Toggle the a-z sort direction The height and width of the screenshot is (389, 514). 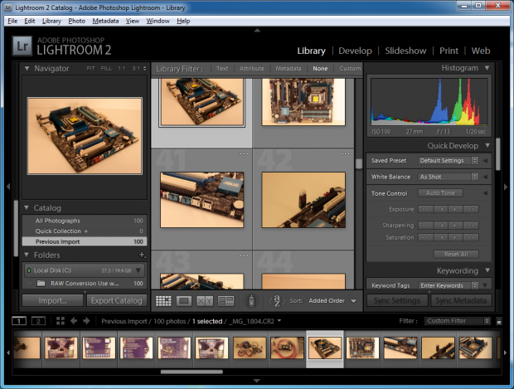click(x=277, y=300)
